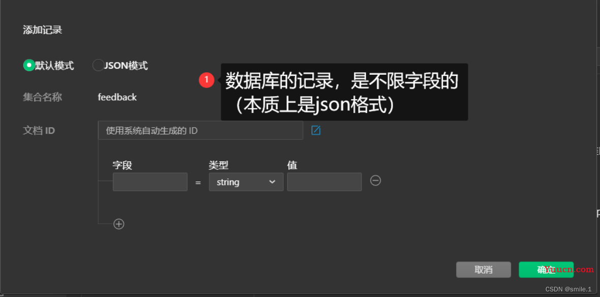The height and width of the screenshot is (297, 600).
Task: Click the CSDN @smile.1 watermark
Action: pyautogui.click(x=568, y=289)
